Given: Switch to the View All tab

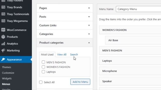Looking at the screenshot, I should tap(62, 54).
